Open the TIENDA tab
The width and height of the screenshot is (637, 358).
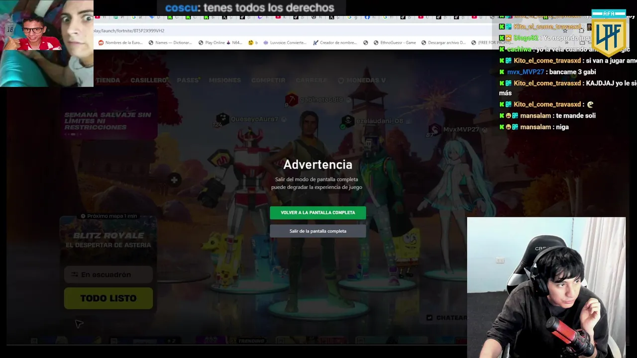point(107,80)
